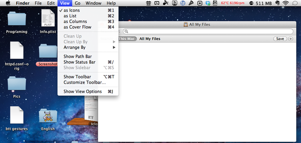Open the Wi-Fi status menu

tap(286, 3)
